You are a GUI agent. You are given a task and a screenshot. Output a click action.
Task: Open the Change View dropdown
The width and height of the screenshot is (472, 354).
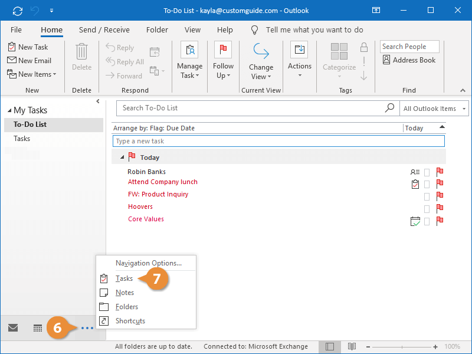coord(261,61)
